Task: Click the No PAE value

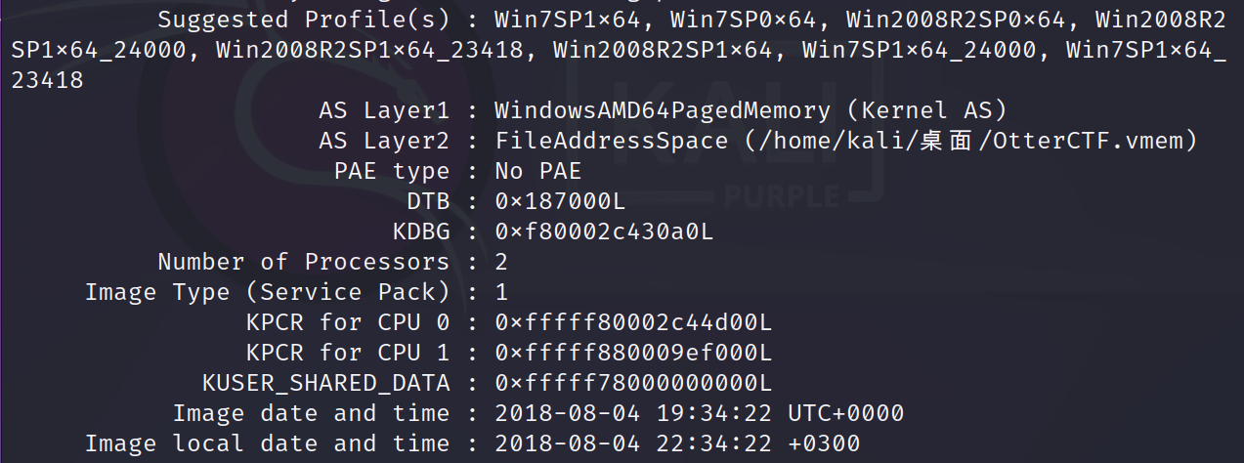Action: [x=537, y=171]
